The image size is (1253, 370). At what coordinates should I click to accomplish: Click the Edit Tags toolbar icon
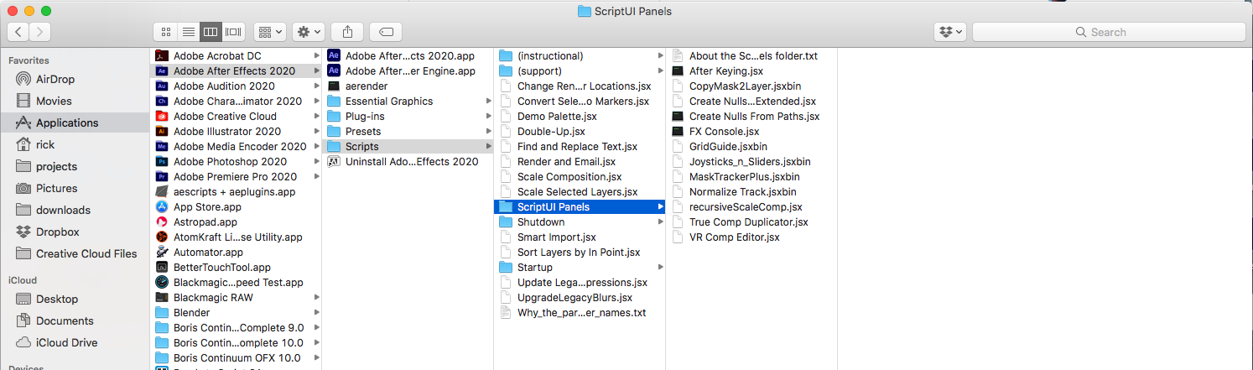point(386,32)
